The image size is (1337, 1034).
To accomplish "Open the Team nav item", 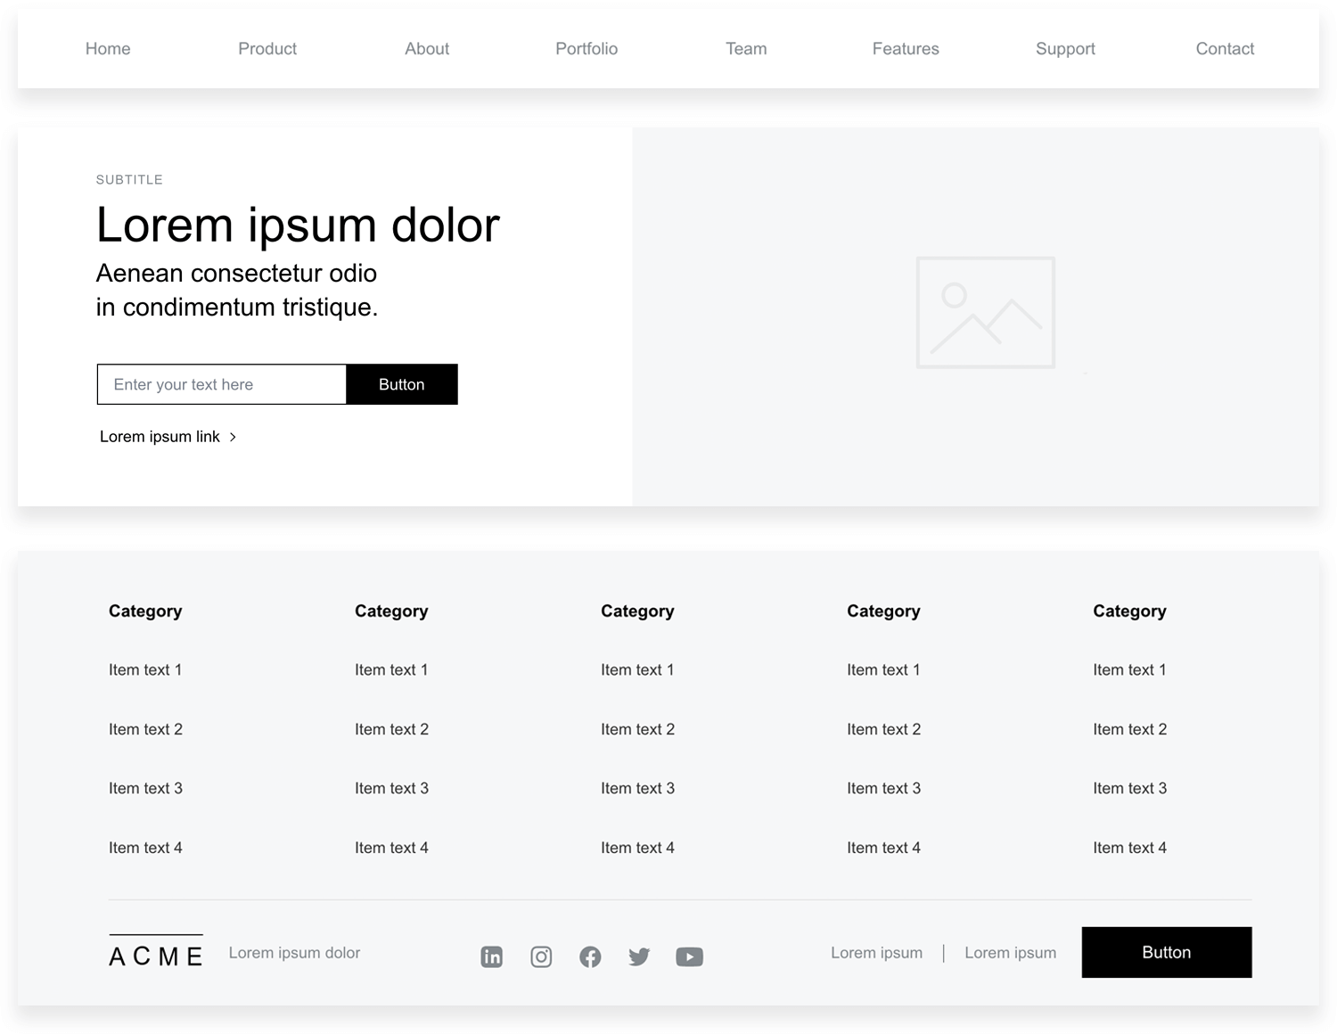I will coord(746,49).
